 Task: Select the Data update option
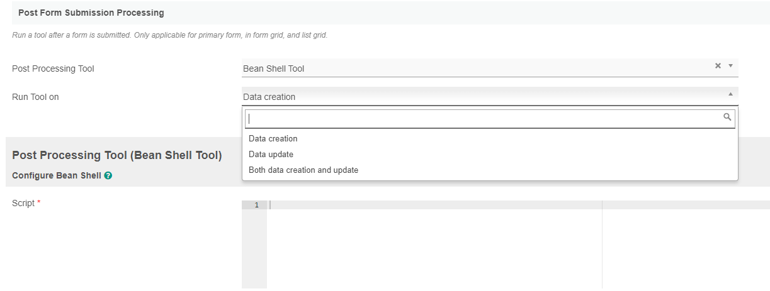pyautogui.click(x=271, y=155)
